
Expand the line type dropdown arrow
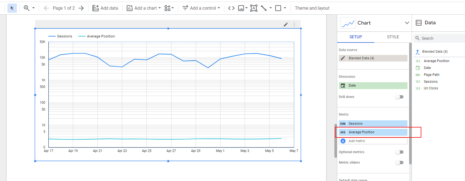tap(271, 8)
